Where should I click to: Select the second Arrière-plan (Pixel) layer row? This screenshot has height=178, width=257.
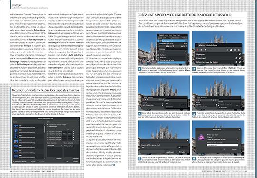coord(172,44)
